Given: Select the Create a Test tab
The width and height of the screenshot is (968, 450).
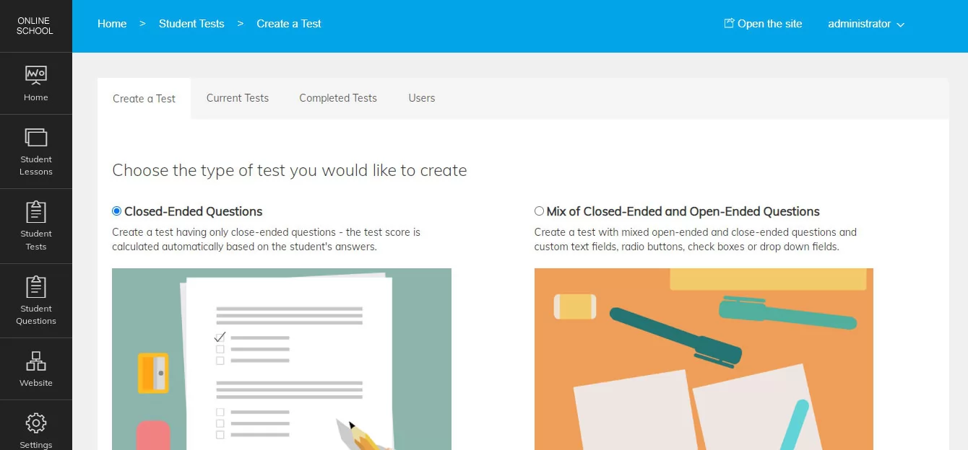Looking at the screenshot, I should (144, 99).
